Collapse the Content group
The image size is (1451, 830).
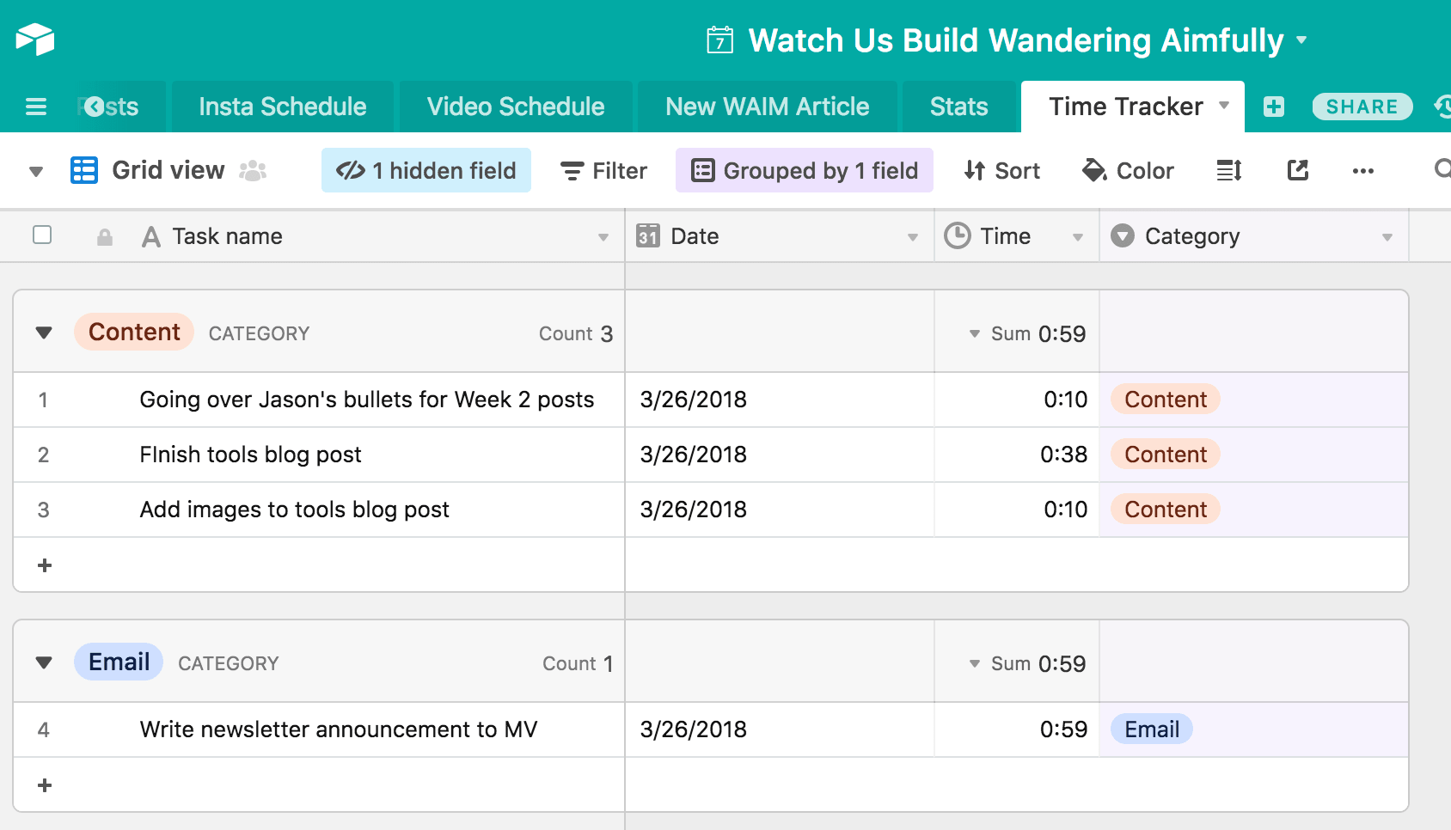pyautogui.click(x=44, y=333)
